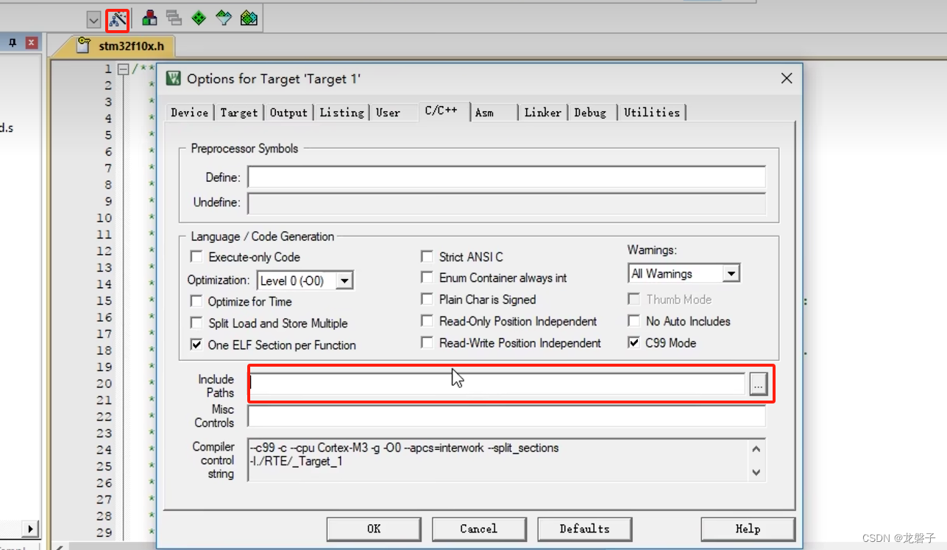Click the Cancel button
Image resolution: width=947 pixels, height=550 pixels.
tap(479, 529)
